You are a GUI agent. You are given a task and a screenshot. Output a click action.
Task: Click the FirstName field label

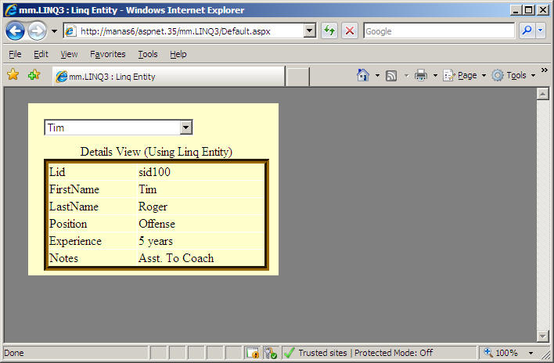pos(74,189)
